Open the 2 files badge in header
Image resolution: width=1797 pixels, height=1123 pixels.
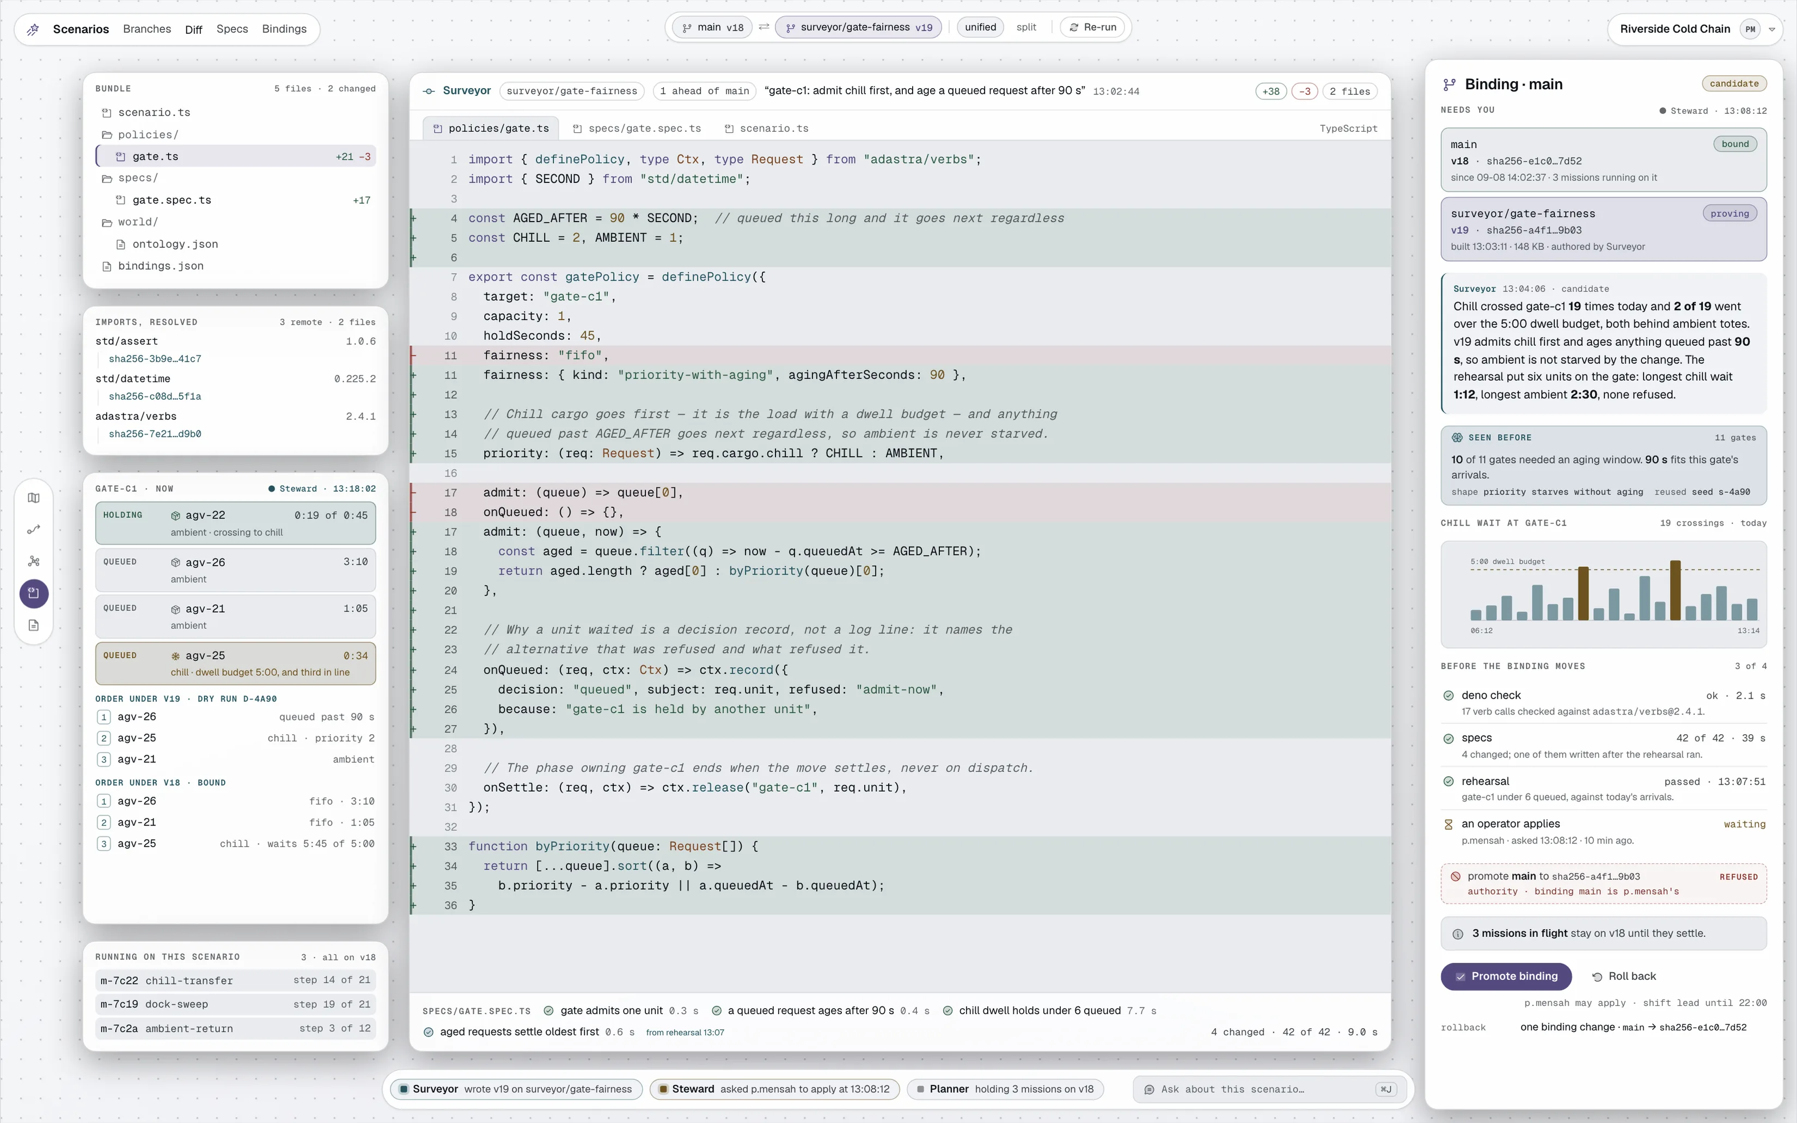point(1349,91)
